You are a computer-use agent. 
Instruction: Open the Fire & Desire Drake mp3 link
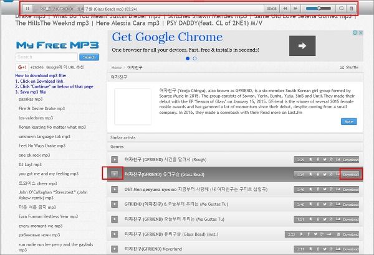coord(42,109)
